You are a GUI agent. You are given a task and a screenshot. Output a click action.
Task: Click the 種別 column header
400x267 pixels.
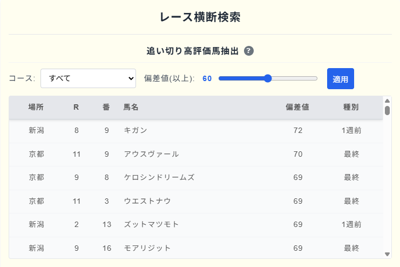(351, 107)
